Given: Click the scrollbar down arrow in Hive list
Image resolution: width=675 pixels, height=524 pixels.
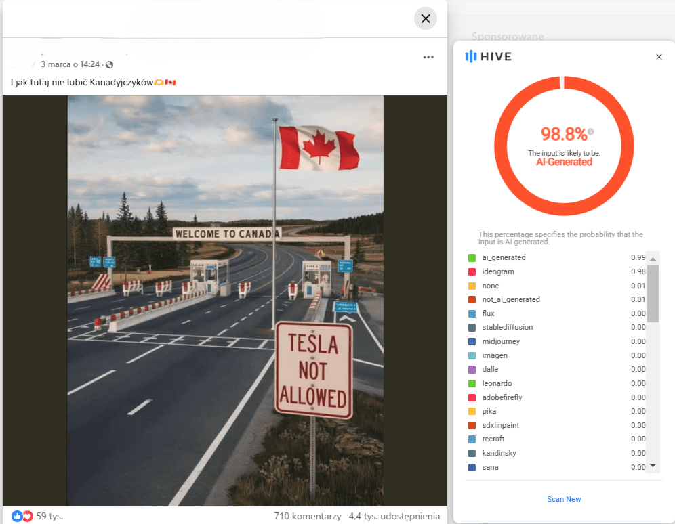Looking at the screenshot, I should pos(653,466).
